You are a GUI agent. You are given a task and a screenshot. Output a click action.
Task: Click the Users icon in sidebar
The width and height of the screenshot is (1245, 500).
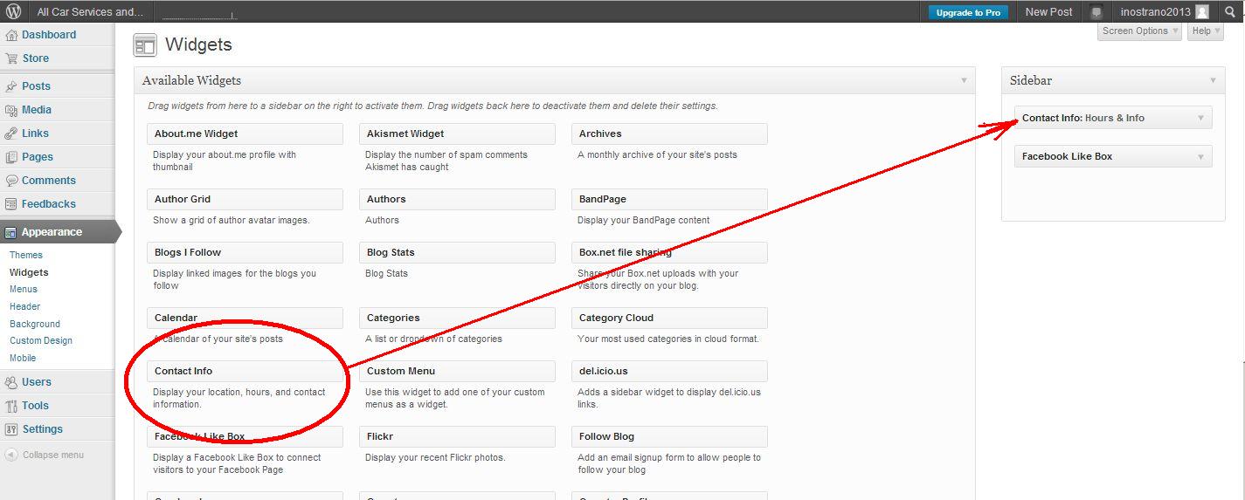pos(11,382)
